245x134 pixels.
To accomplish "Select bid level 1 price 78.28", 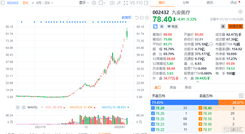I will pyautogui.click(x=160, y=108).
